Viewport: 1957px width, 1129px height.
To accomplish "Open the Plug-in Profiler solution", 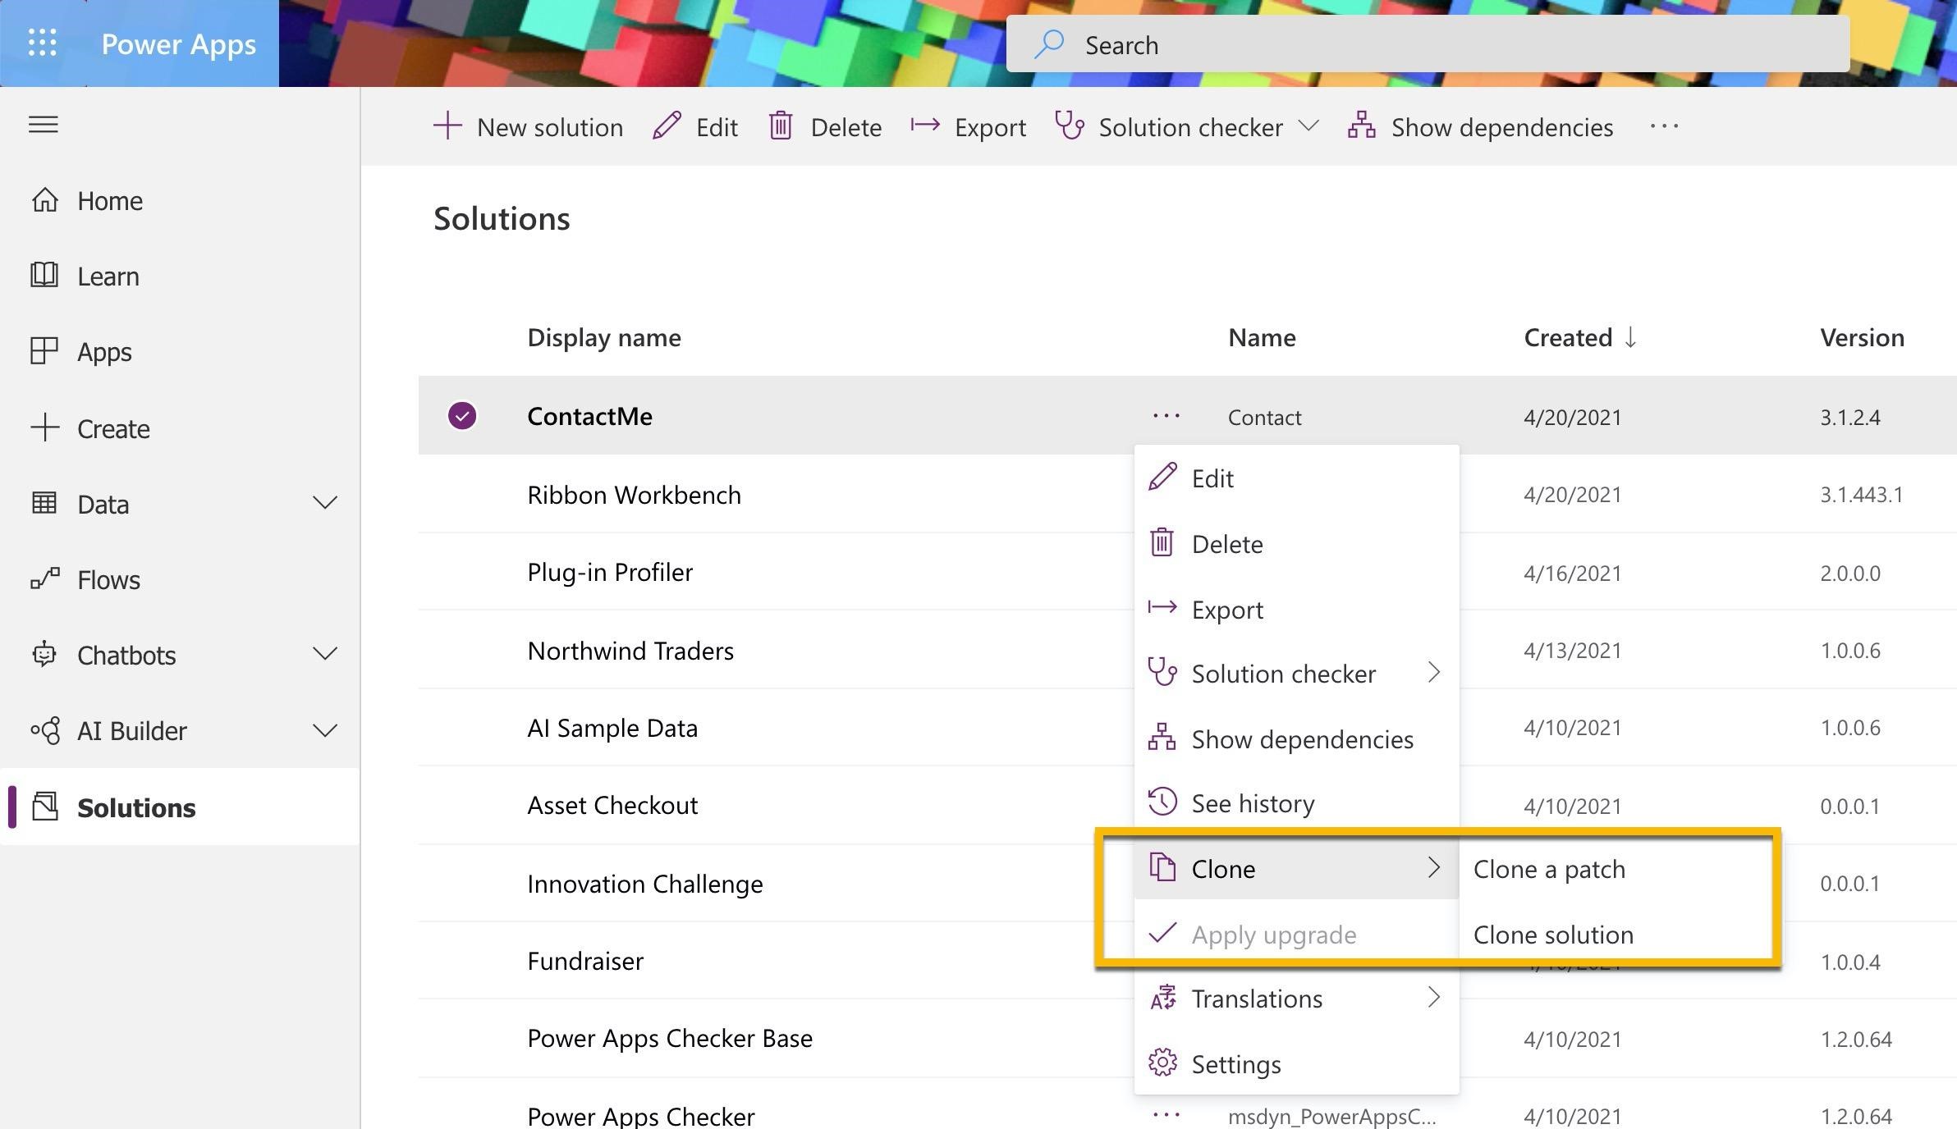I will click(610, 572).
